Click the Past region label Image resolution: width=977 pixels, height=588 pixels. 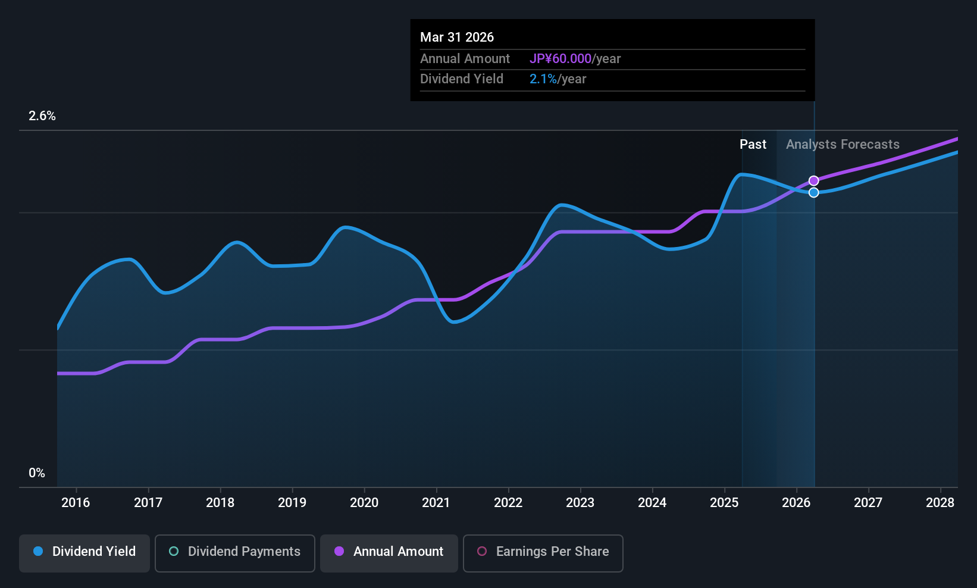(x=753, y=145)
